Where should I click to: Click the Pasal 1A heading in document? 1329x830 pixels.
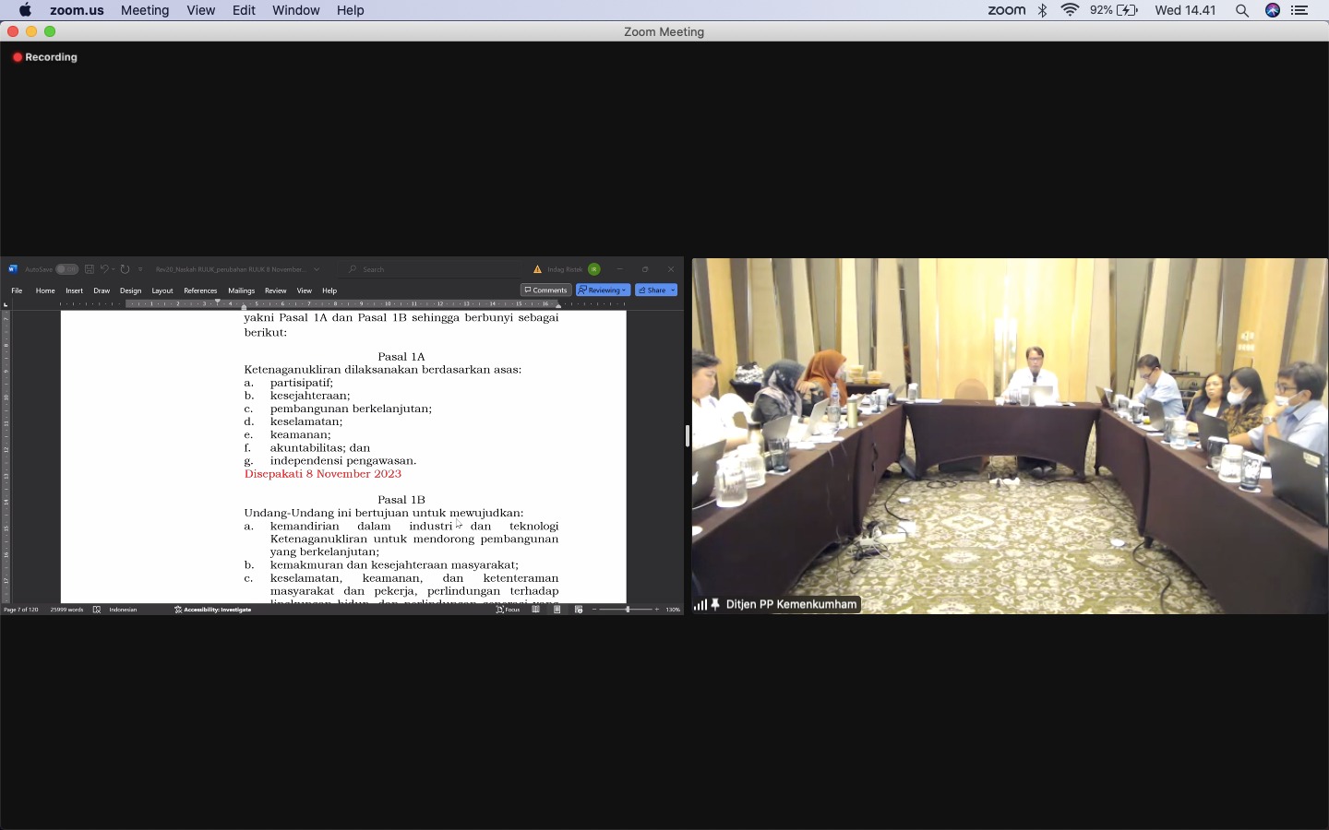(401, 357)
